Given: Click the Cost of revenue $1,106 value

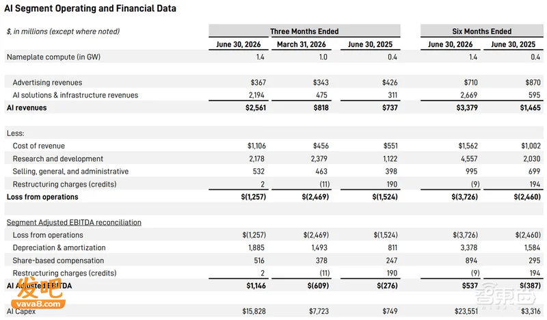Looking at the screenshot, I should 256,146.
